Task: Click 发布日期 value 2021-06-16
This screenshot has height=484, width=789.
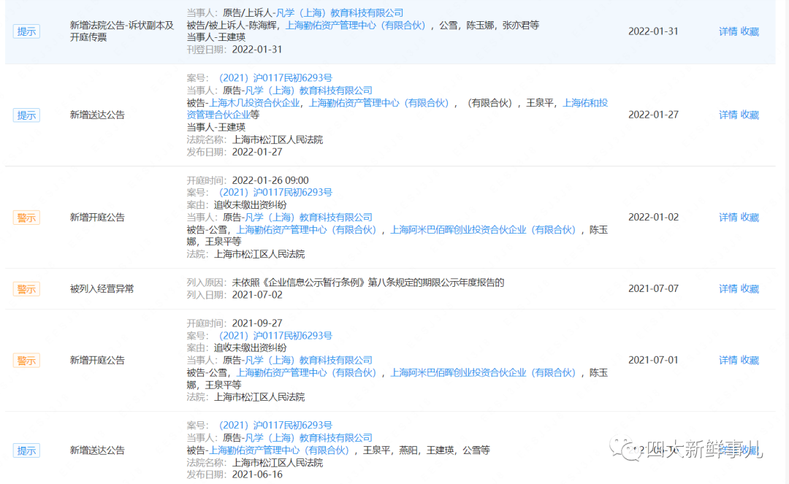Action: tap(257, 475)
